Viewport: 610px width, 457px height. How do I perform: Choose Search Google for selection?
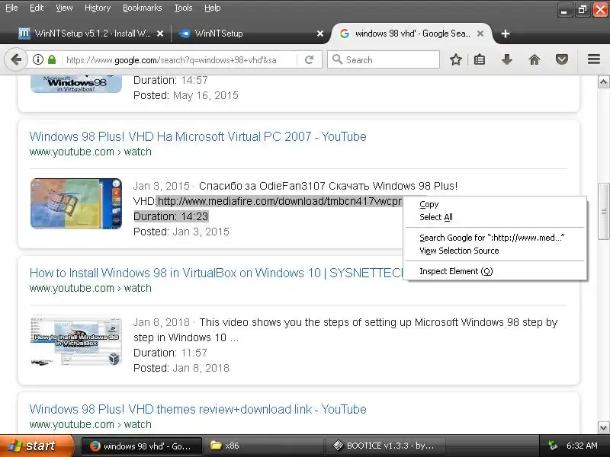pyautogui.click(x=494, y=238)
